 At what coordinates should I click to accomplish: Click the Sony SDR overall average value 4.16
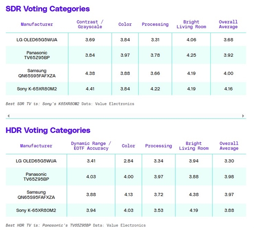tap(228, 89)
